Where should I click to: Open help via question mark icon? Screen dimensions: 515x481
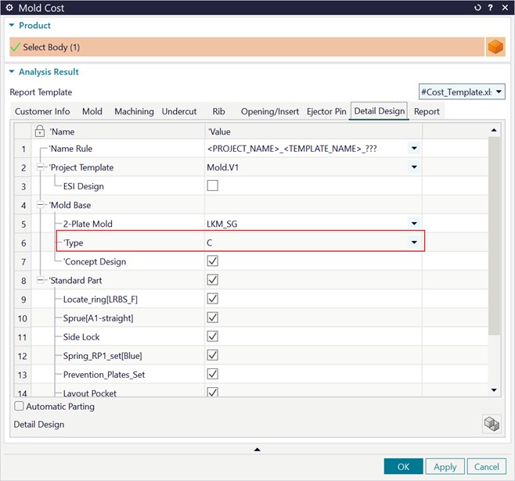tap(491, 8)
